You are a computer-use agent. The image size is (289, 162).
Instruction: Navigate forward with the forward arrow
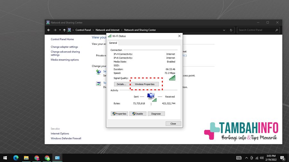pos(55,30)
